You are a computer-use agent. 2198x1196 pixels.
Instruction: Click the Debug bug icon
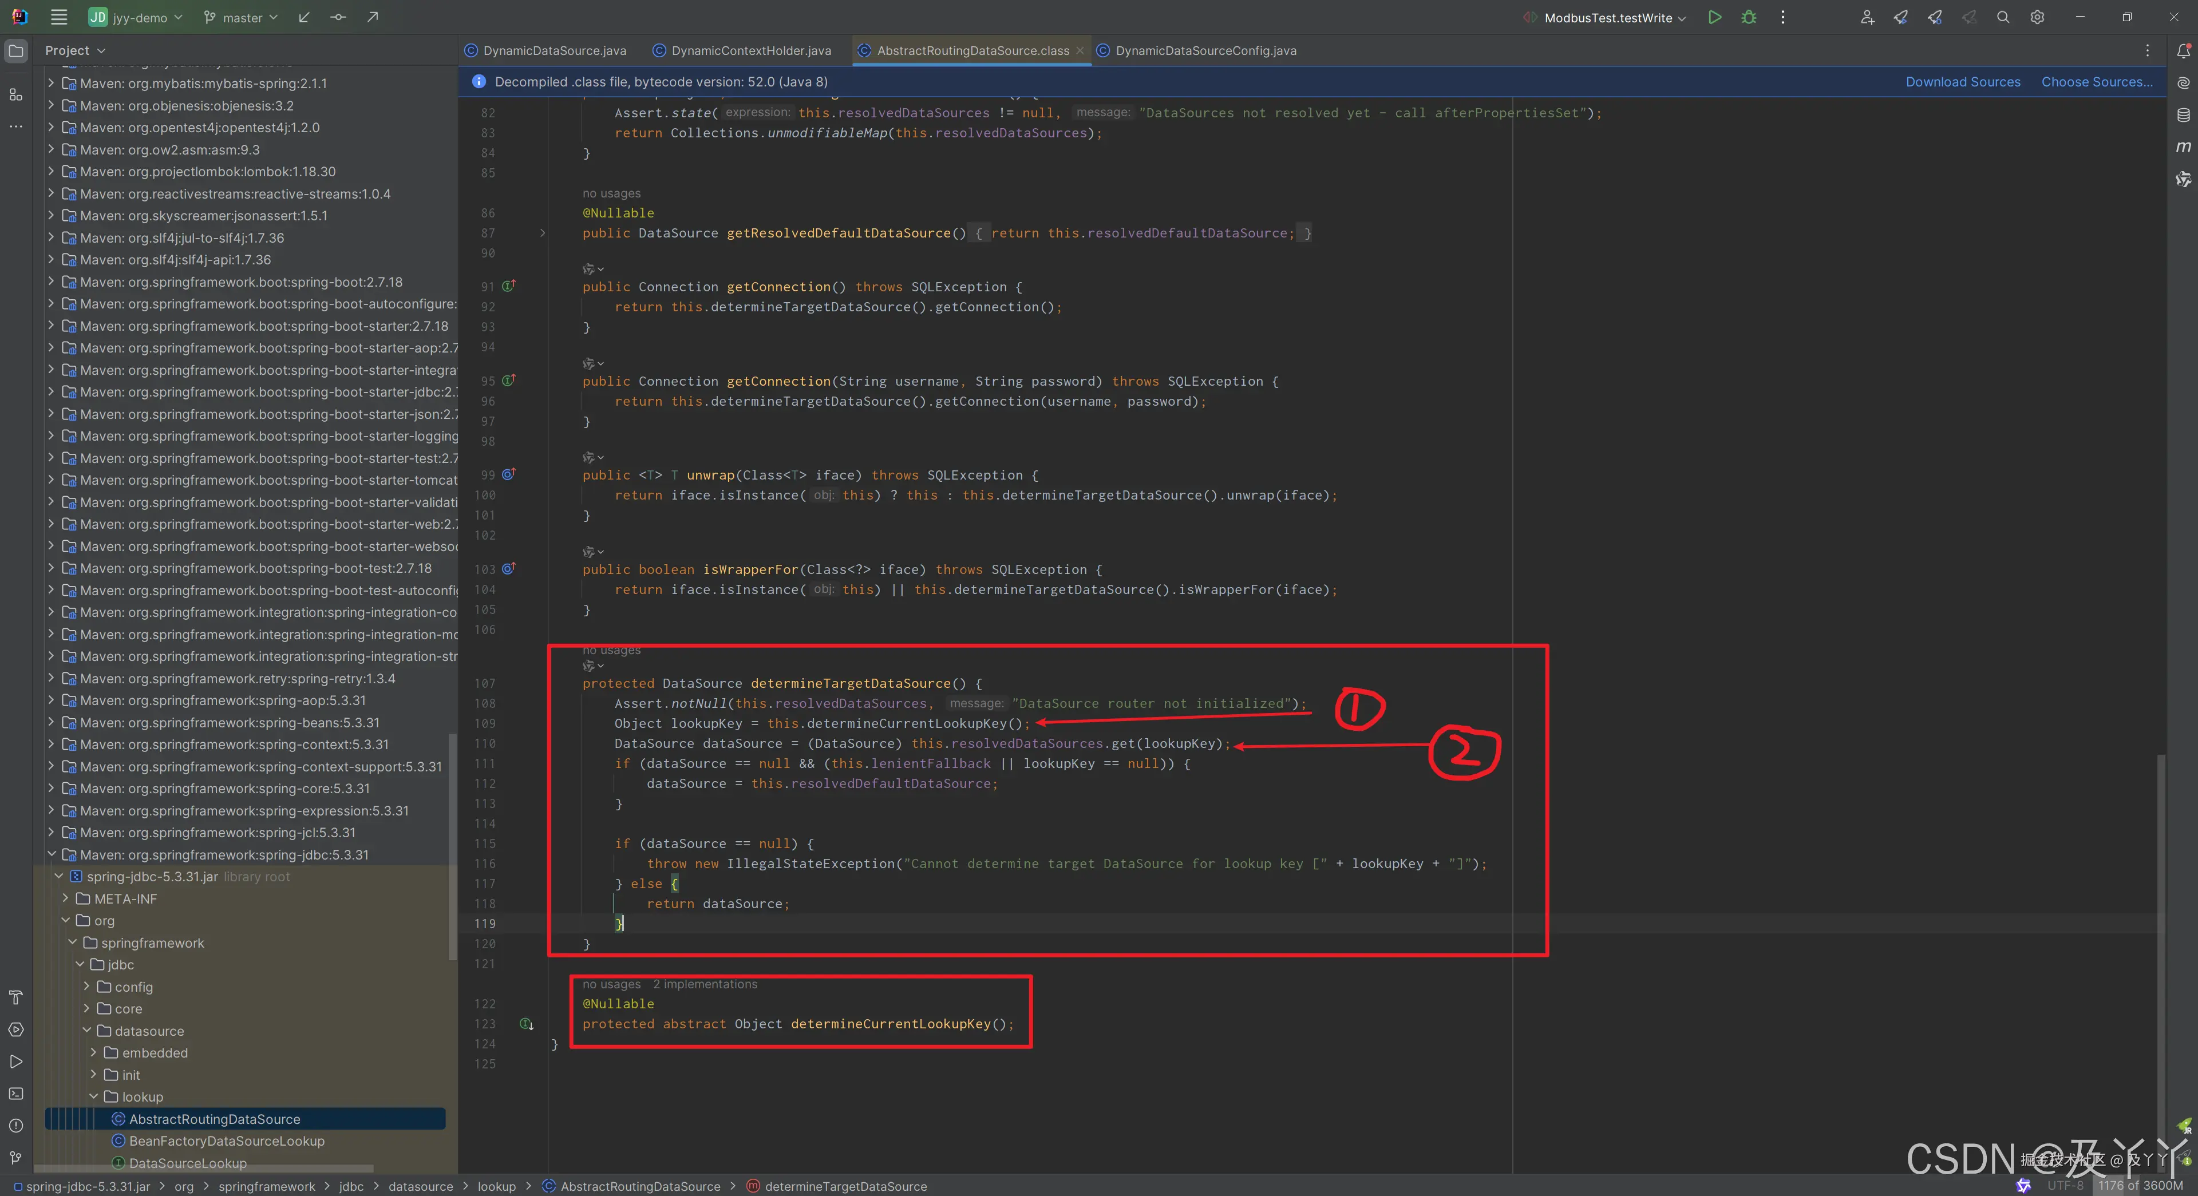point(1748,17)
